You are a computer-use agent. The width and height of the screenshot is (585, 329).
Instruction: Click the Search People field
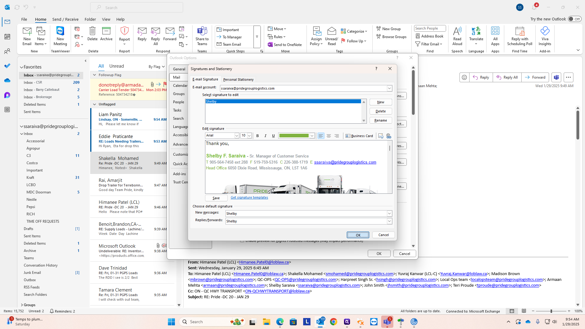[x=430, y=28]
